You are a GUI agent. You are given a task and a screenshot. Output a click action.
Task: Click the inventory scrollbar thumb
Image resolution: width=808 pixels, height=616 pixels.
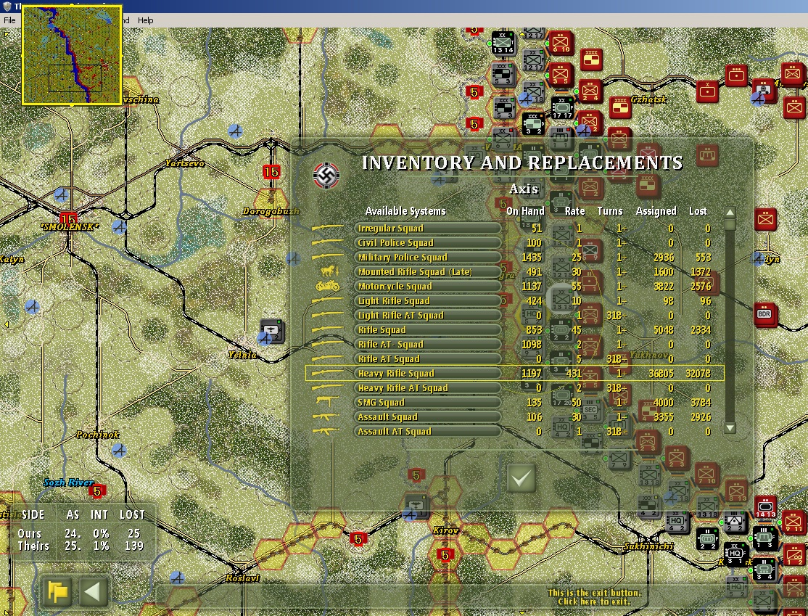[x=730, y=224]
